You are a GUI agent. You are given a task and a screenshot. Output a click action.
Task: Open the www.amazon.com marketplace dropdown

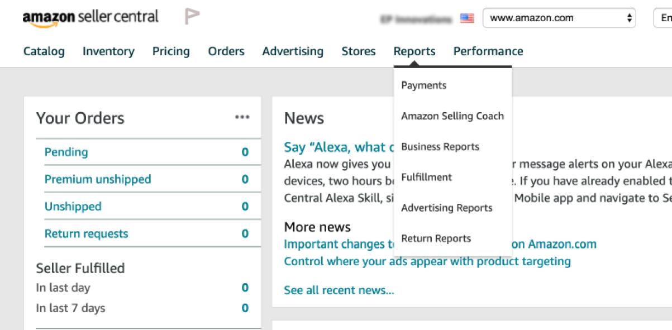(x=559, y=18)
